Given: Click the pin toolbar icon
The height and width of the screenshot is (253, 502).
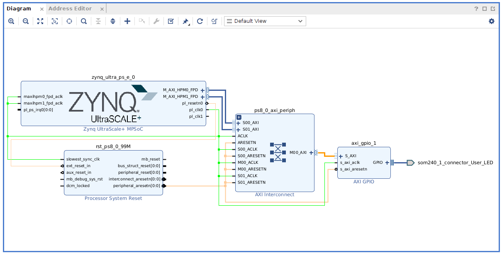Looking at the screenshot, I should [x=186, y=21].
